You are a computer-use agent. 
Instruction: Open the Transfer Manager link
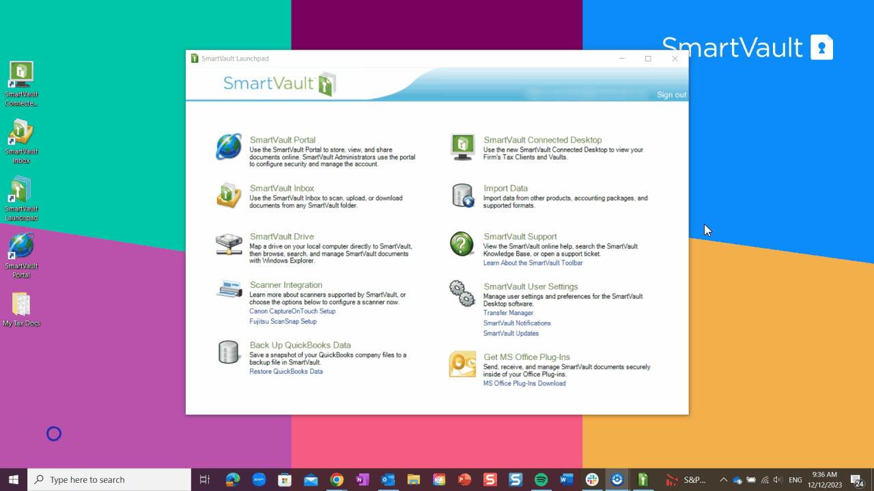[x=508, y=313]
